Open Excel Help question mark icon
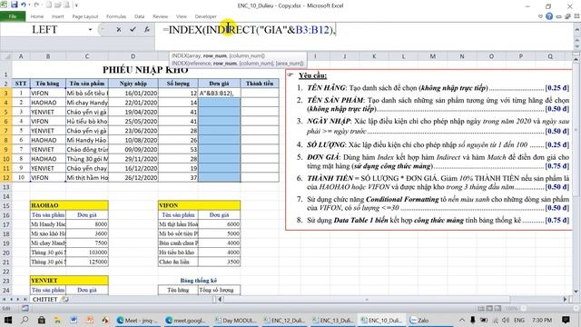The height and width of the screenshot is (327, 581). coord(549,16)
